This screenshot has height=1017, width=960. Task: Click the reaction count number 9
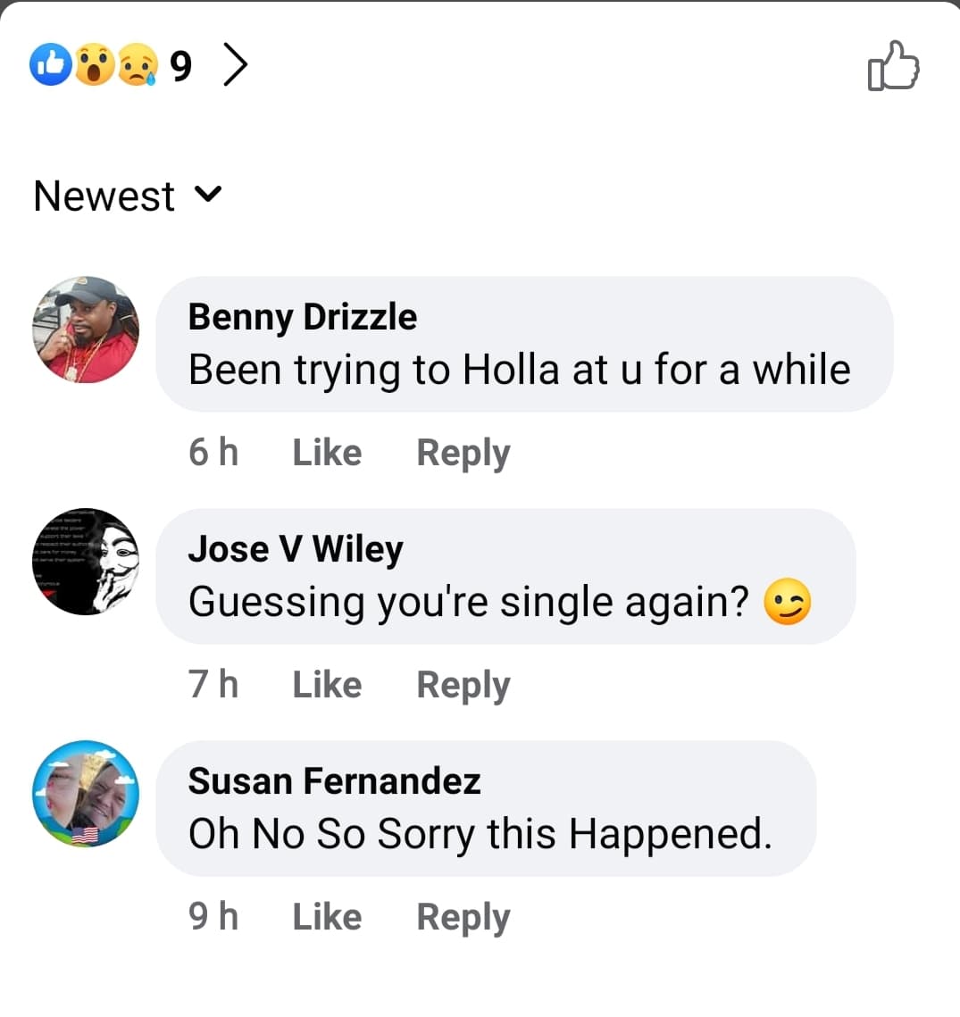coord(180,66)
